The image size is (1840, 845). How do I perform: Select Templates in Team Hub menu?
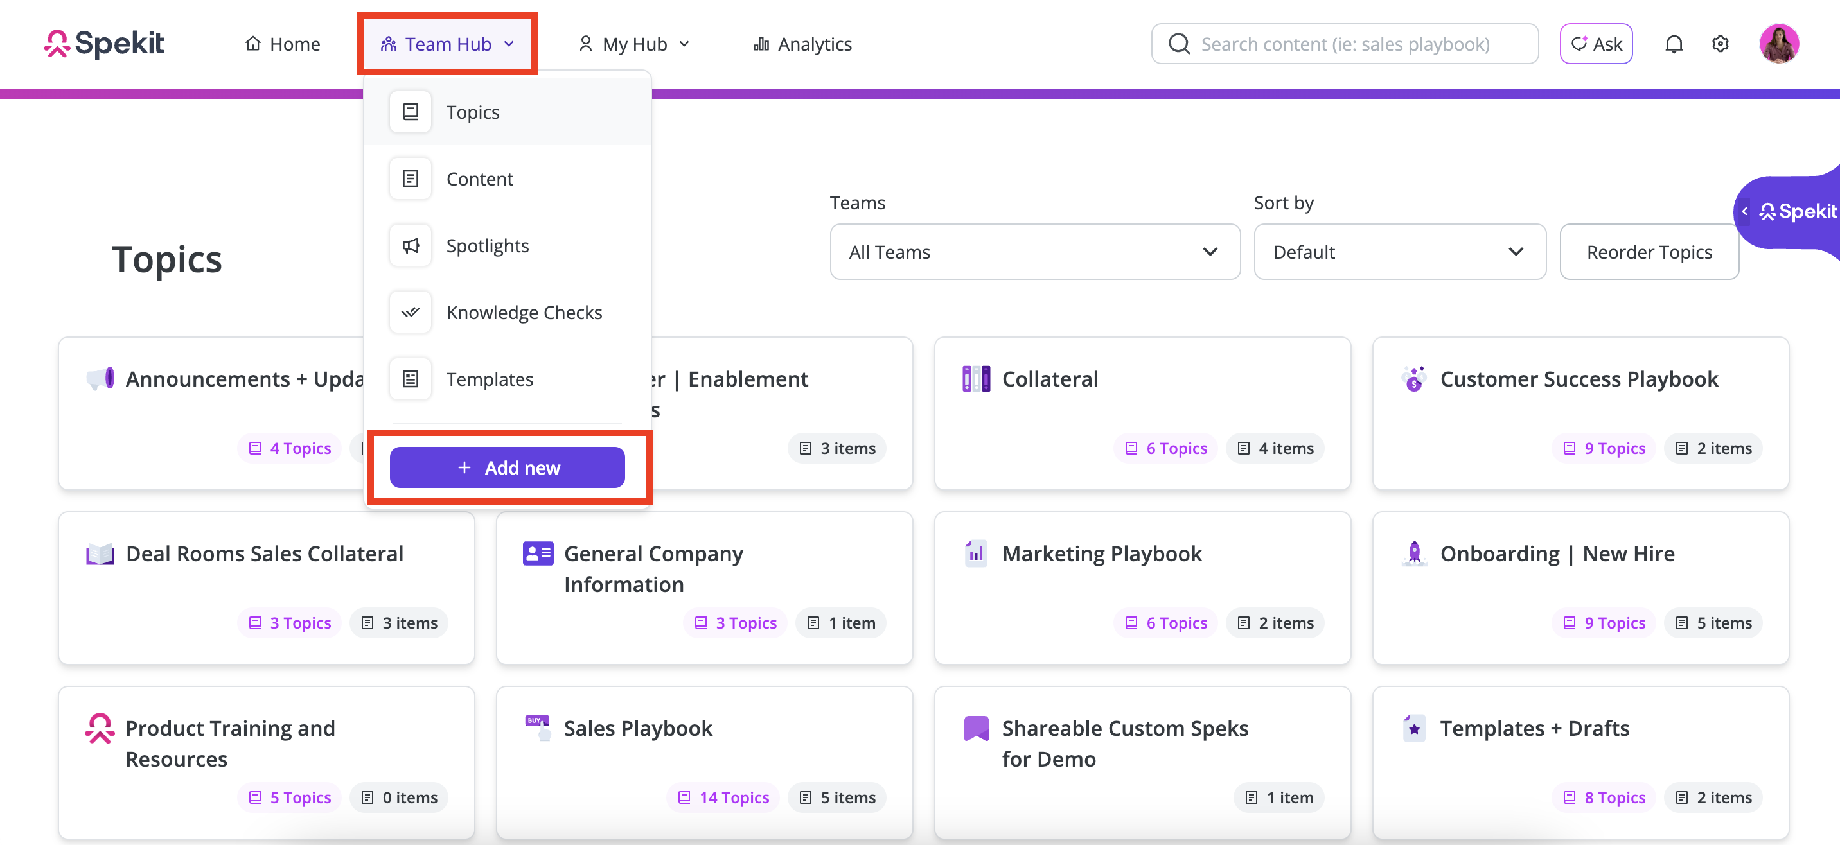[x=507, y=379]
